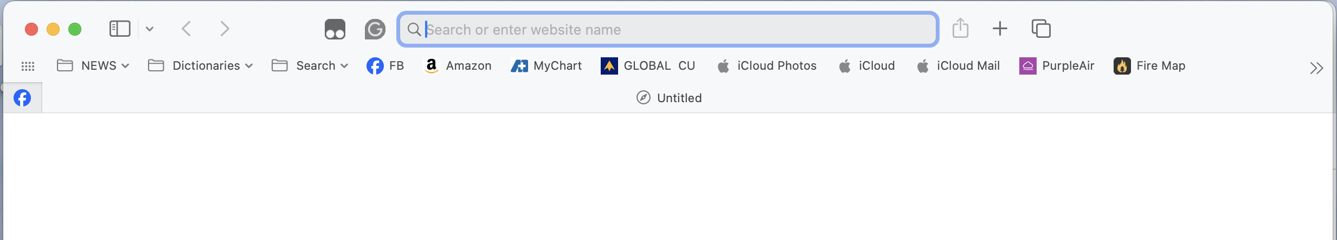Open the MyChart bookmark
The width and height of the screenshot is (1337, 240).
[x=547, y=66]
